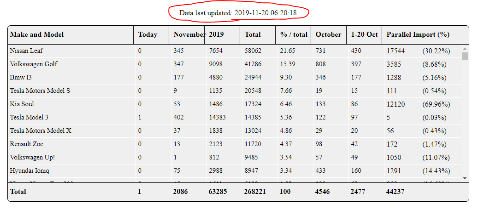The width and height of the screenshot is (478, 210).
Task: Select the Kia Soul row name
Action: [x=22, y=104]
